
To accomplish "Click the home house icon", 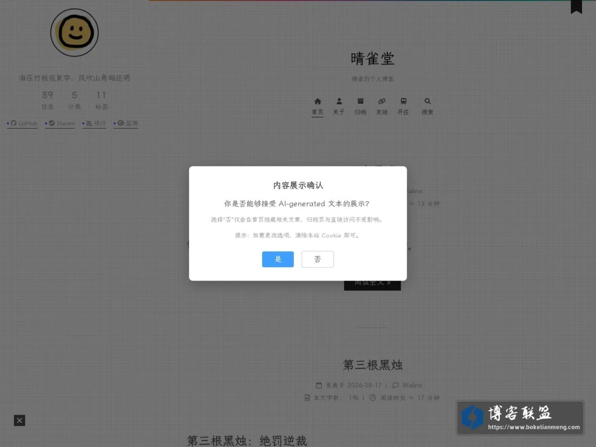I will pos(318,101).
